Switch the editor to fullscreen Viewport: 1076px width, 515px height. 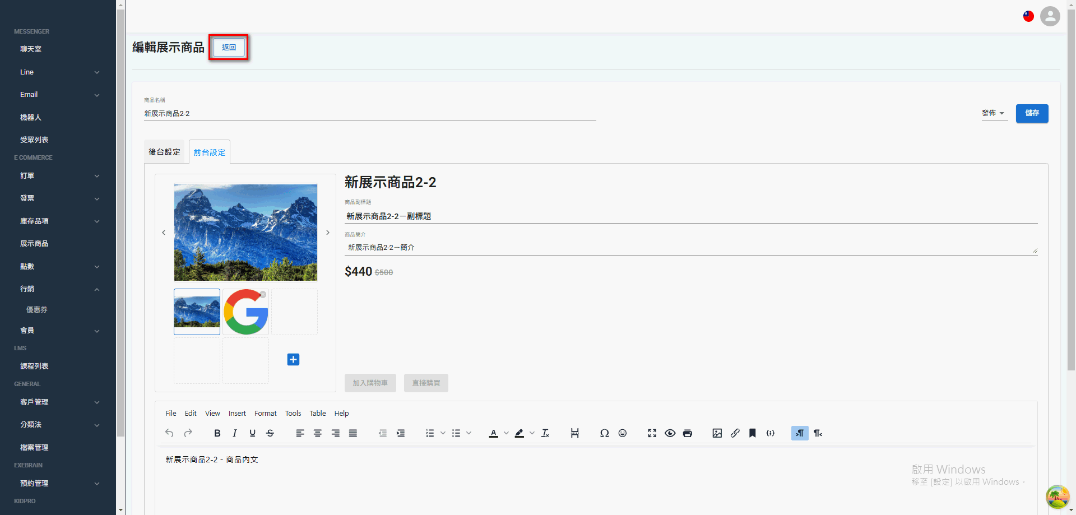coord(652,433)
